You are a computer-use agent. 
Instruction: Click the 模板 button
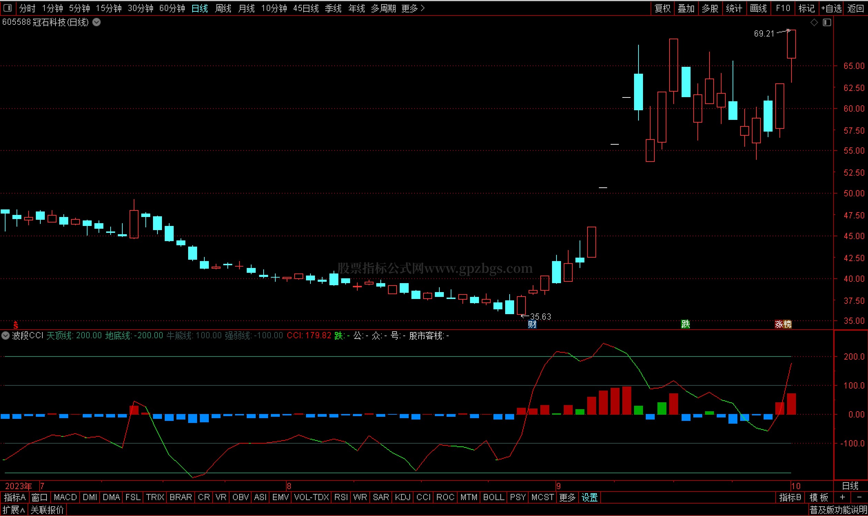click(818, 498)
